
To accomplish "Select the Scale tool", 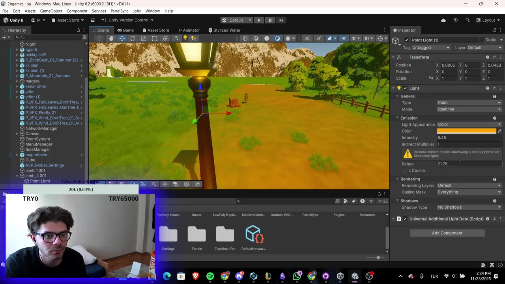I will pos(144,38).
